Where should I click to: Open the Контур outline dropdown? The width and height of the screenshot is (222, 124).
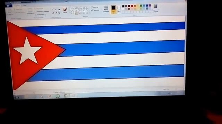click(95, 7)
